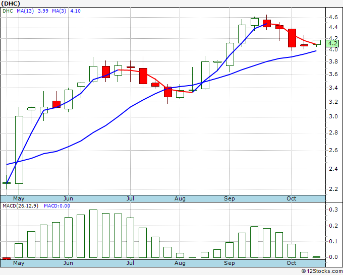Click the 3.4 price axis label
This screenshot has width=343, height=275.
click(x=333, y=88)
